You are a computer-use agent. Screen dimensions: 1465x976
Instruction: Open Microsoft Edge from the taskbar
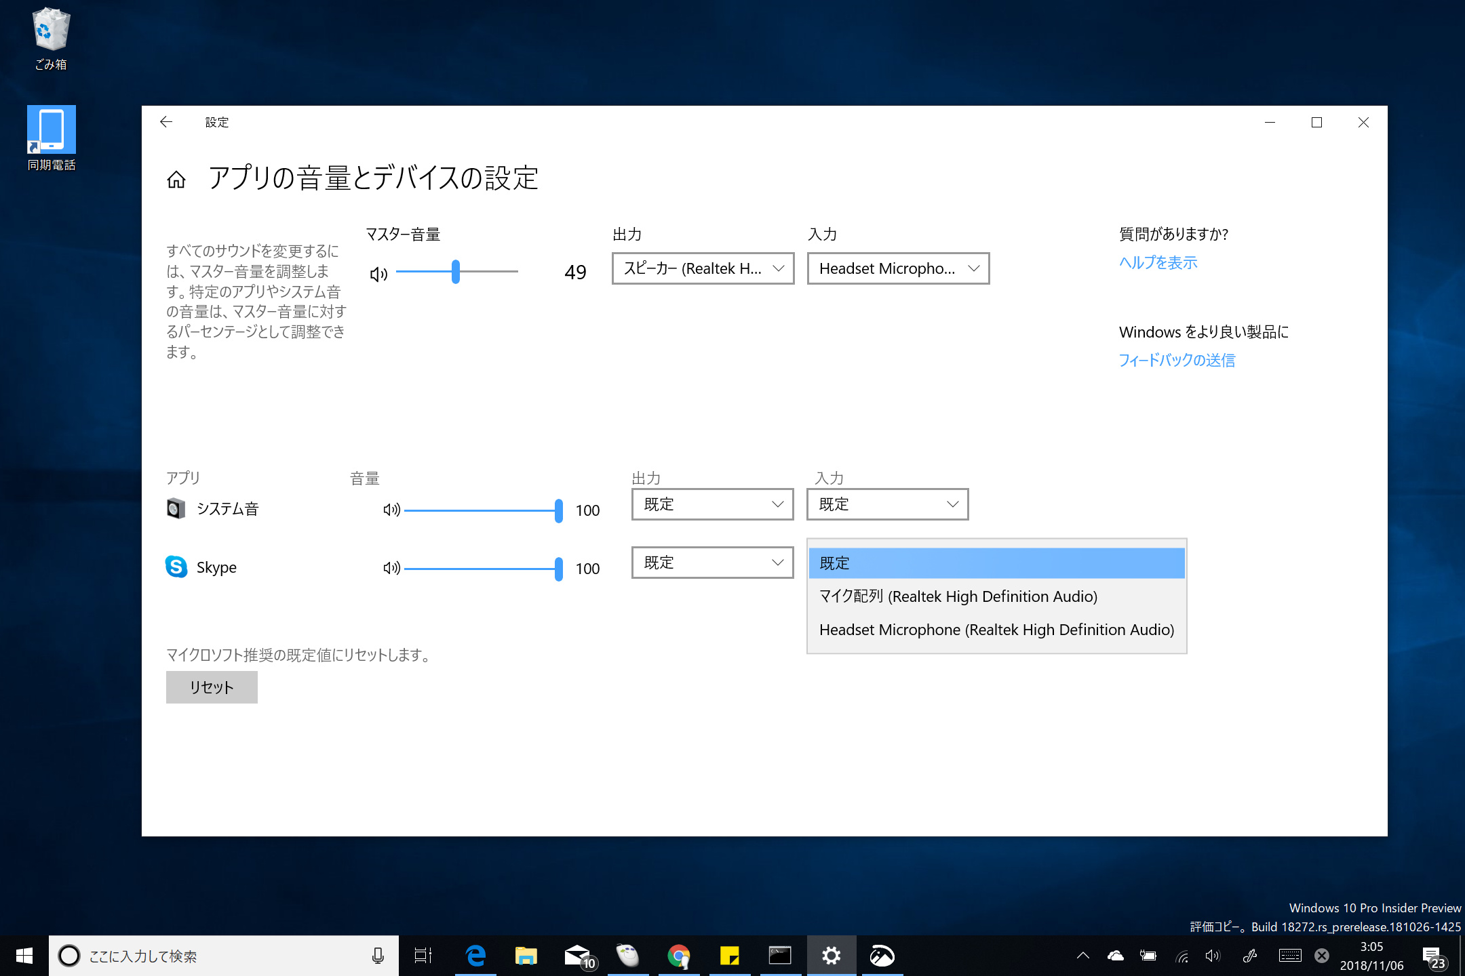[475, 956]
